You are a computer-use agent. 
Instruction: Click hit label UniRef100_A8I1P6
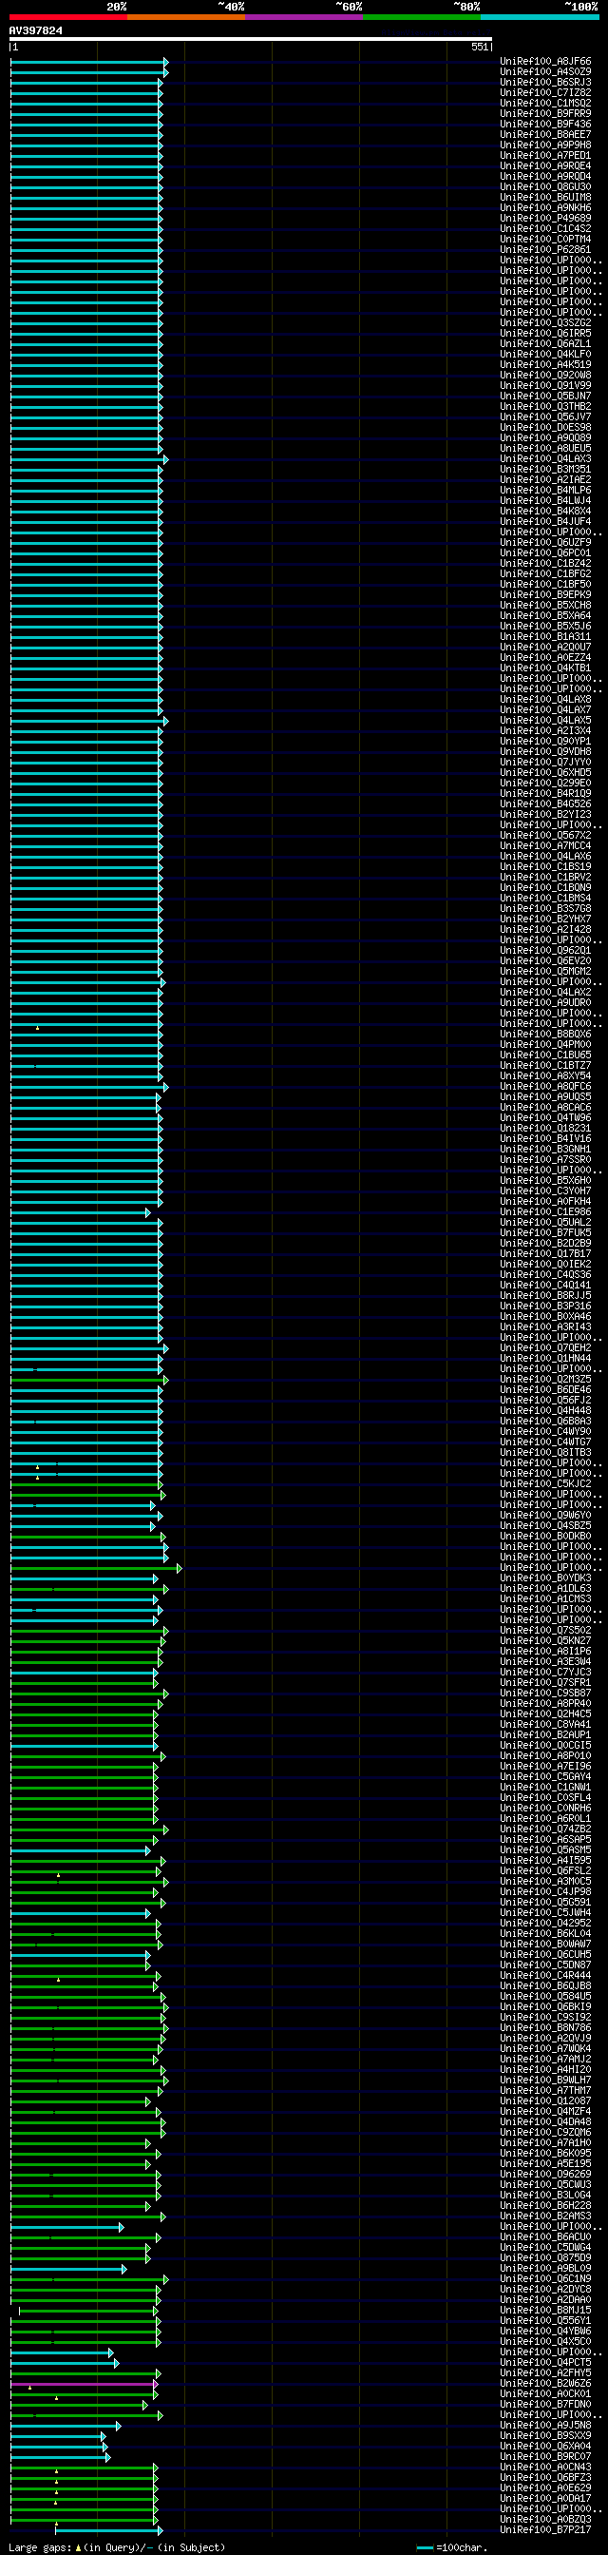(x=545, y=1651)
